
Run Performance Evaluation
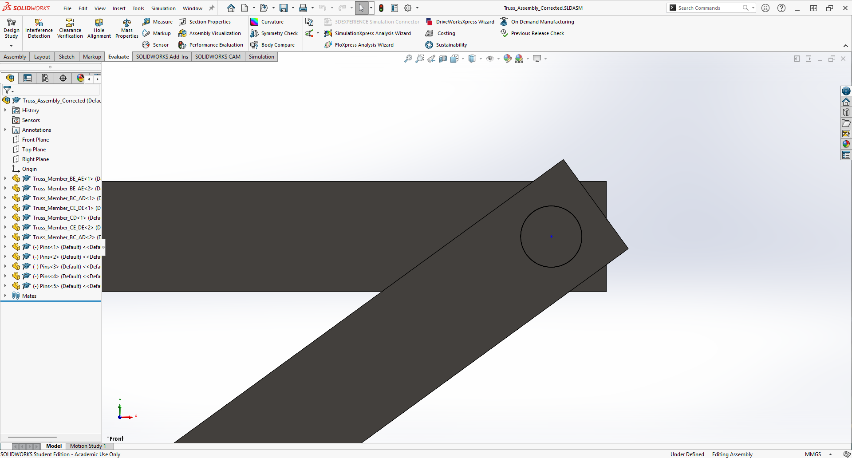click(211, 45)
